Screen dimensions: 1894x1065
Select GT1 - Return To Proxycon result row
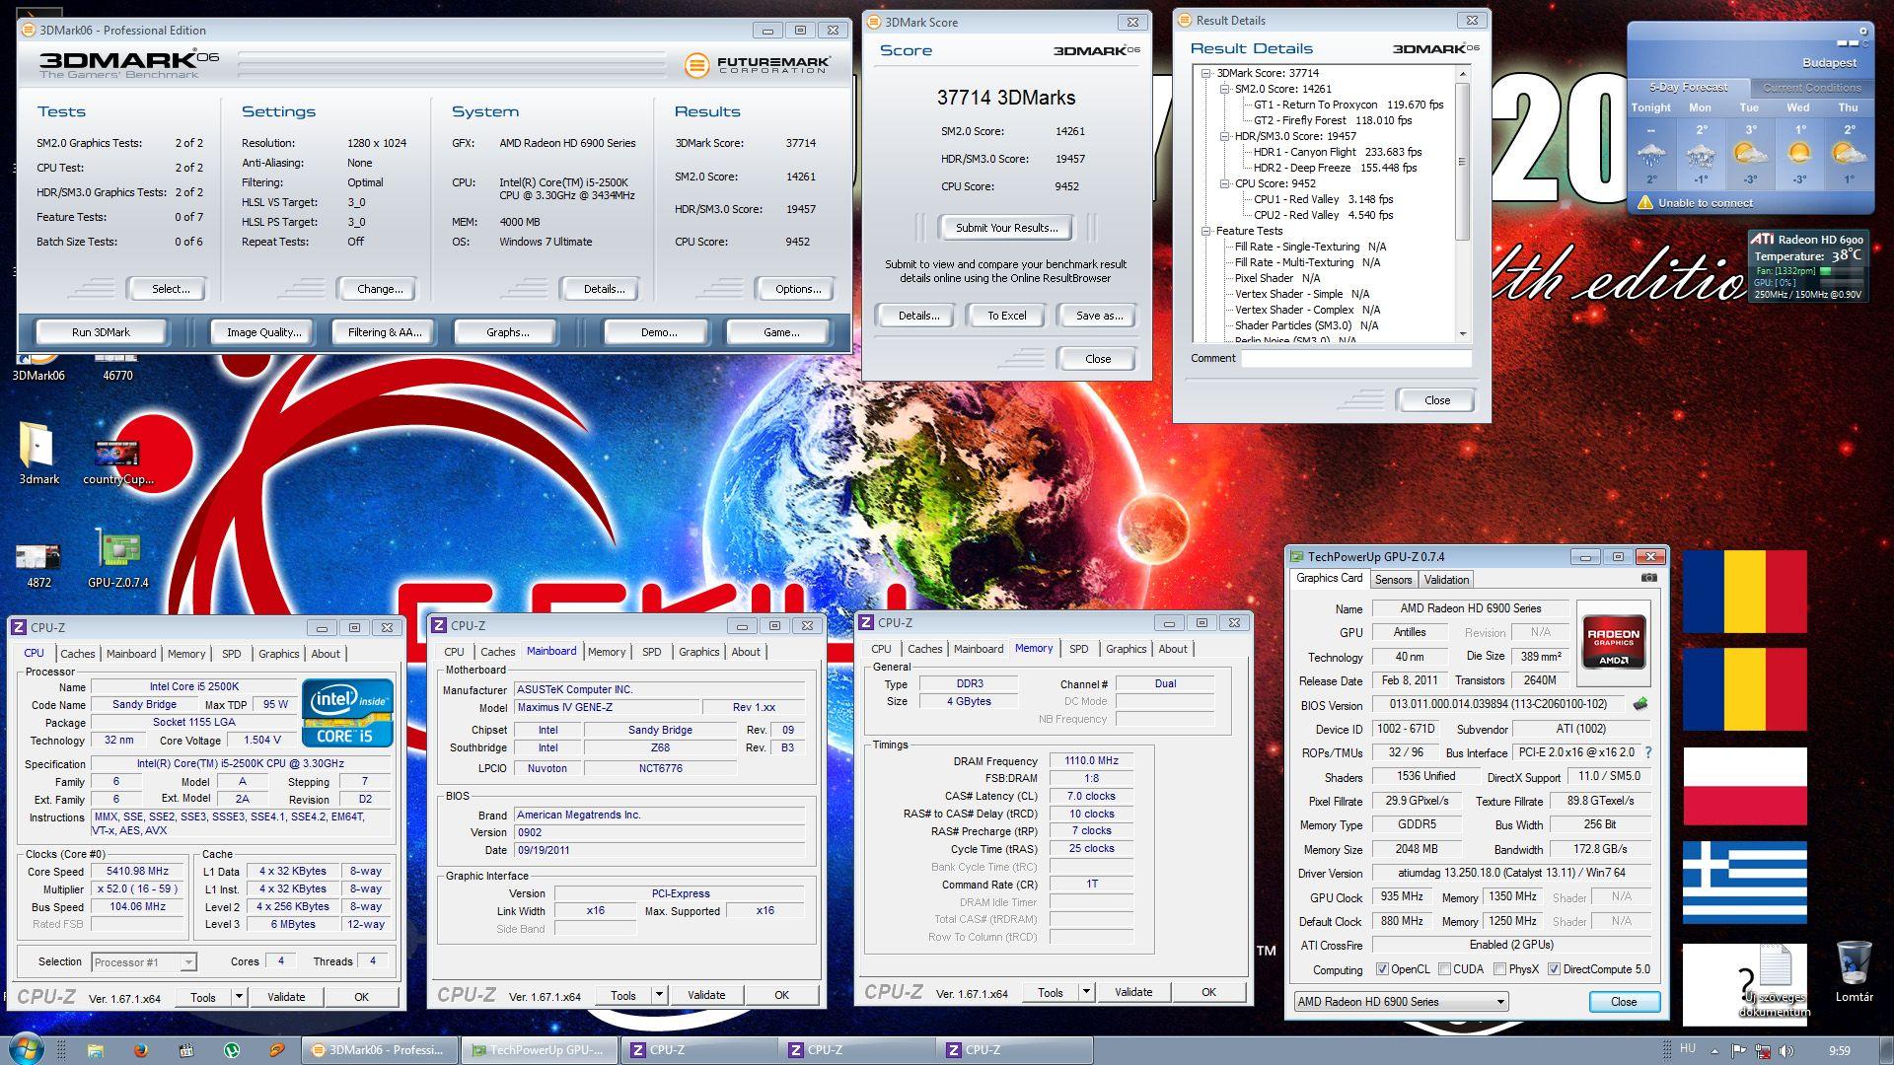point(1348,105)
